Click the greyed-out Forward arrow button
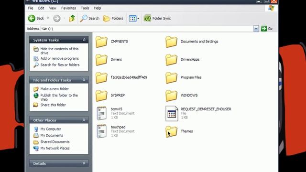This screenshot has width=306, height=172. (57, 18)
